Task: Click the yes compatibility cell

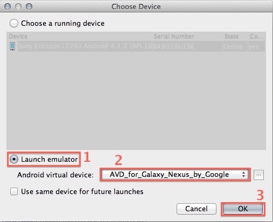Action: (256, 46)
